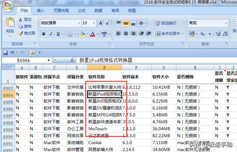The width and height of the screenshot is (237, 152).
Task: Toggle underline formatting
Action: pyautogui.click(x=58, y=34)
